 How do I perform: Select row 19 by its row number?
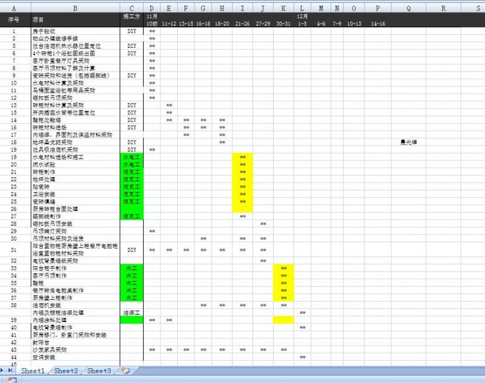pyautogui.click(x=14, y=157)
